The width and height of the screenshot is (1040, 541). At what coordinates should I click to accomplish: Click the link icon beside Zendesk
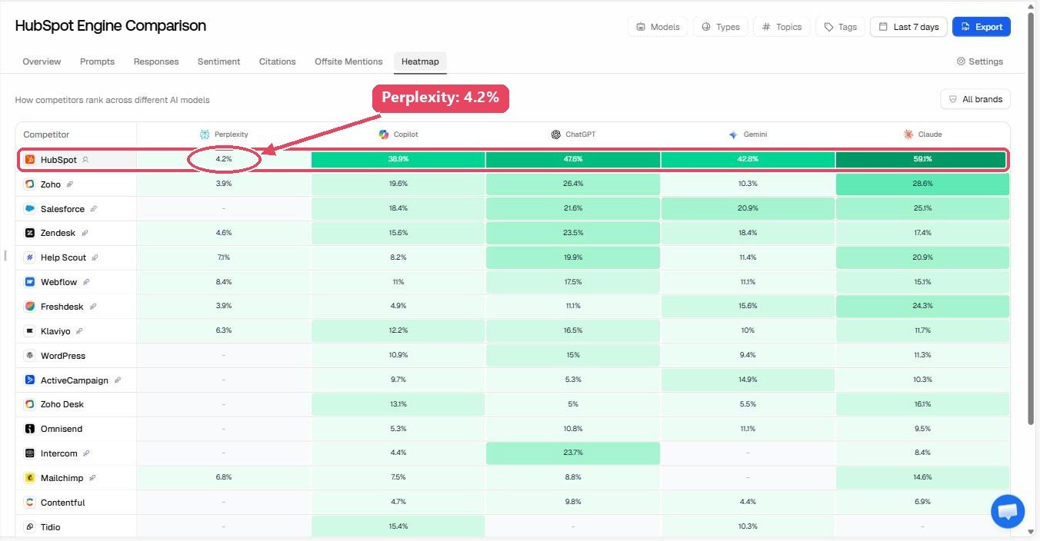click(x=85, y=233)
